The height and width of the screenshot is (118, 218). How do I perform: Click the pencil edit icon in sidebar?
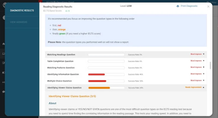click(x=3, y=63)
